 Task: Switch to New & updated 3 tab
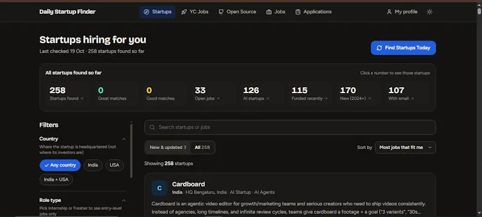click(x=168, y=147)
